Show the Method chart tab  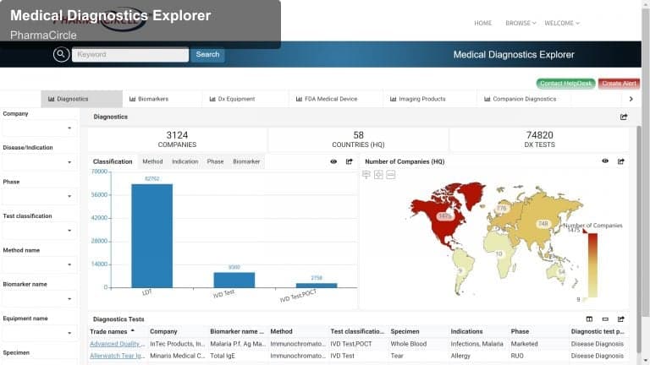point(152,161)
